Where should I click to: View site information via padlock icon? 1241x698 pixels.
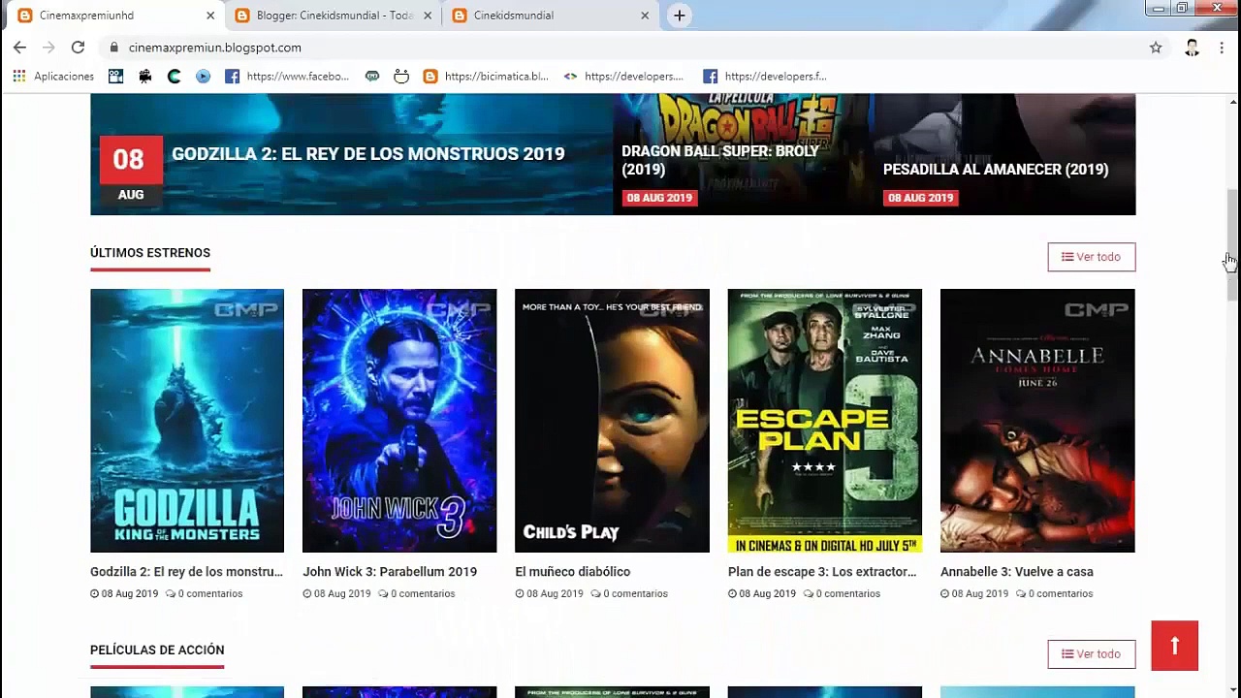click(x=114, y=48)
